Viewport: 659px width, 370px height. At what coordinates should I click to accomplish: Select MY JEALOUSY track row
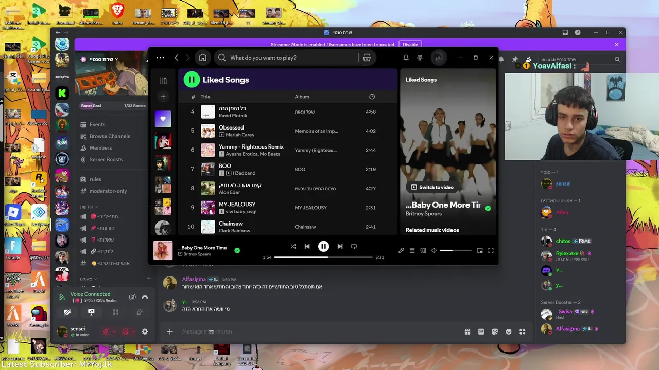point(288,208)
